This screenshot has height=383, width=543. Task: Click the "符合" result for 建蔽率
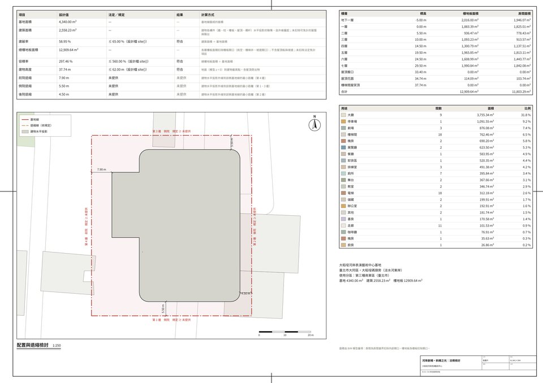(180, 41)
